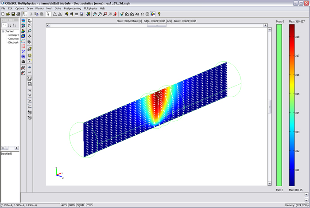This screenshot has width=310, height=208.
Task: Create a new model with New icon
Action: (3, 14)
